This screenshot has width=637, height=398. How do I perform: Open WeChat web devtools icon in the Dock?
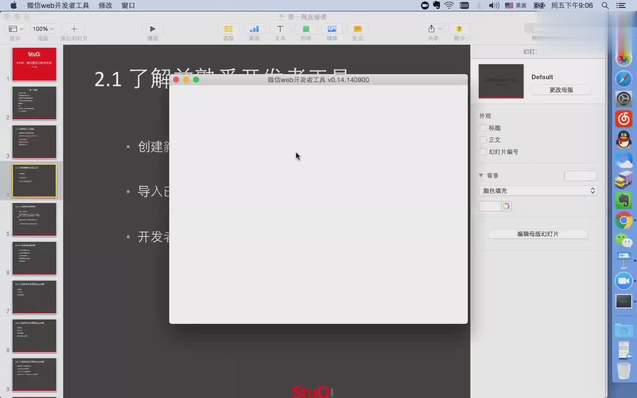[624, 301]
